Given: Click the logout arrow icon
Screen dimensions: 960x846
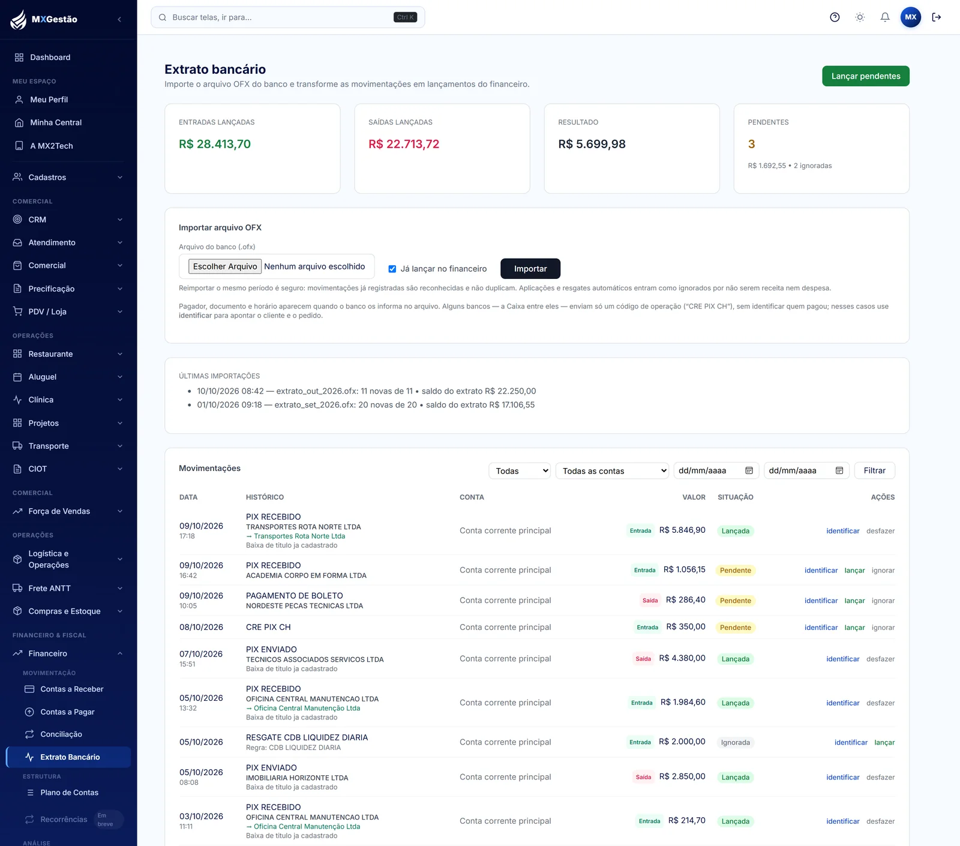Looking at the screenshot, I should (937, 17).
